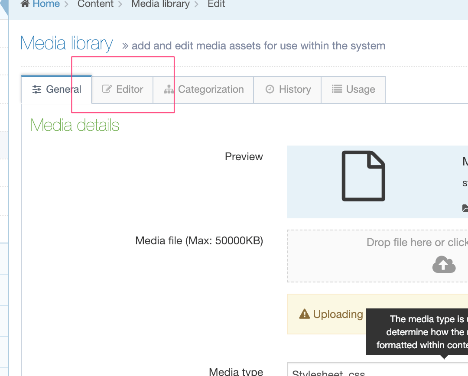Click the document file preview icon
Image resolution: width=468 pixels, height=376 pixels.
pos(363,176)
